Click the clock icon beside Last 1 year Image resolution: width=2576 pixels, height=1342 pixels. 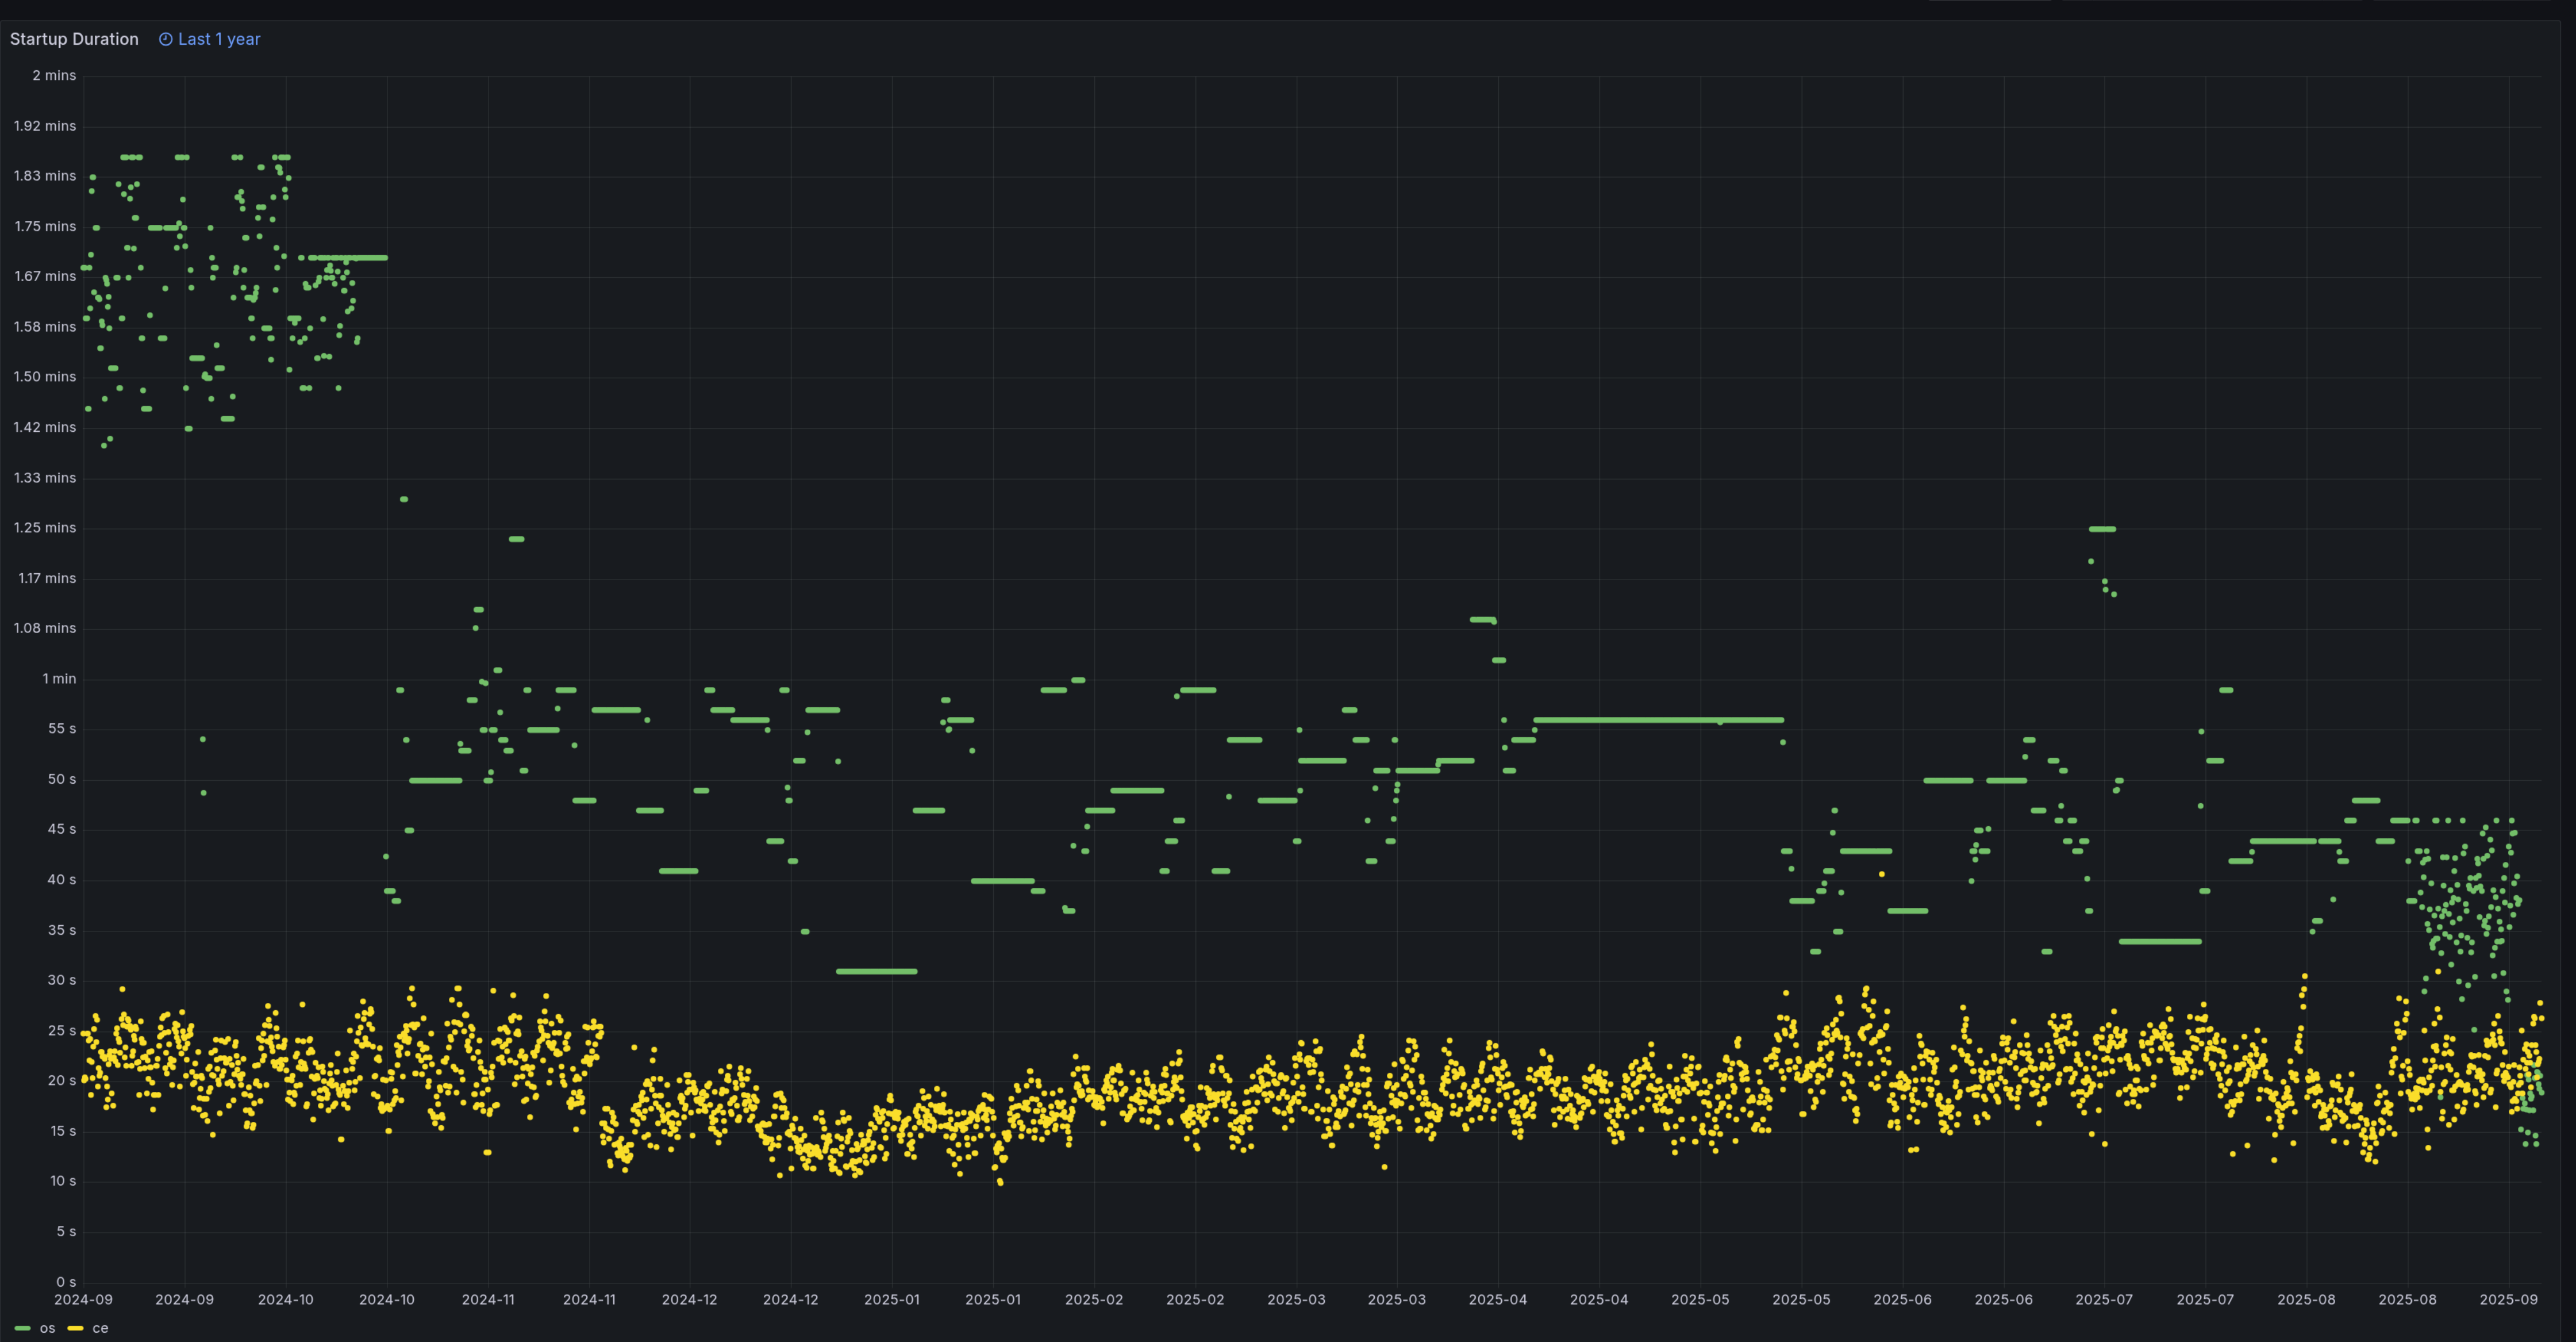pyautogui.click(x=165, y=39)
